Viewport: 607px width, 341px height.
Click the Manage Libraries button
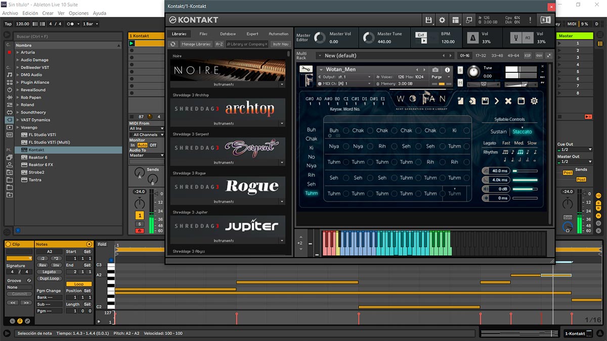click(x=196, y=44)
